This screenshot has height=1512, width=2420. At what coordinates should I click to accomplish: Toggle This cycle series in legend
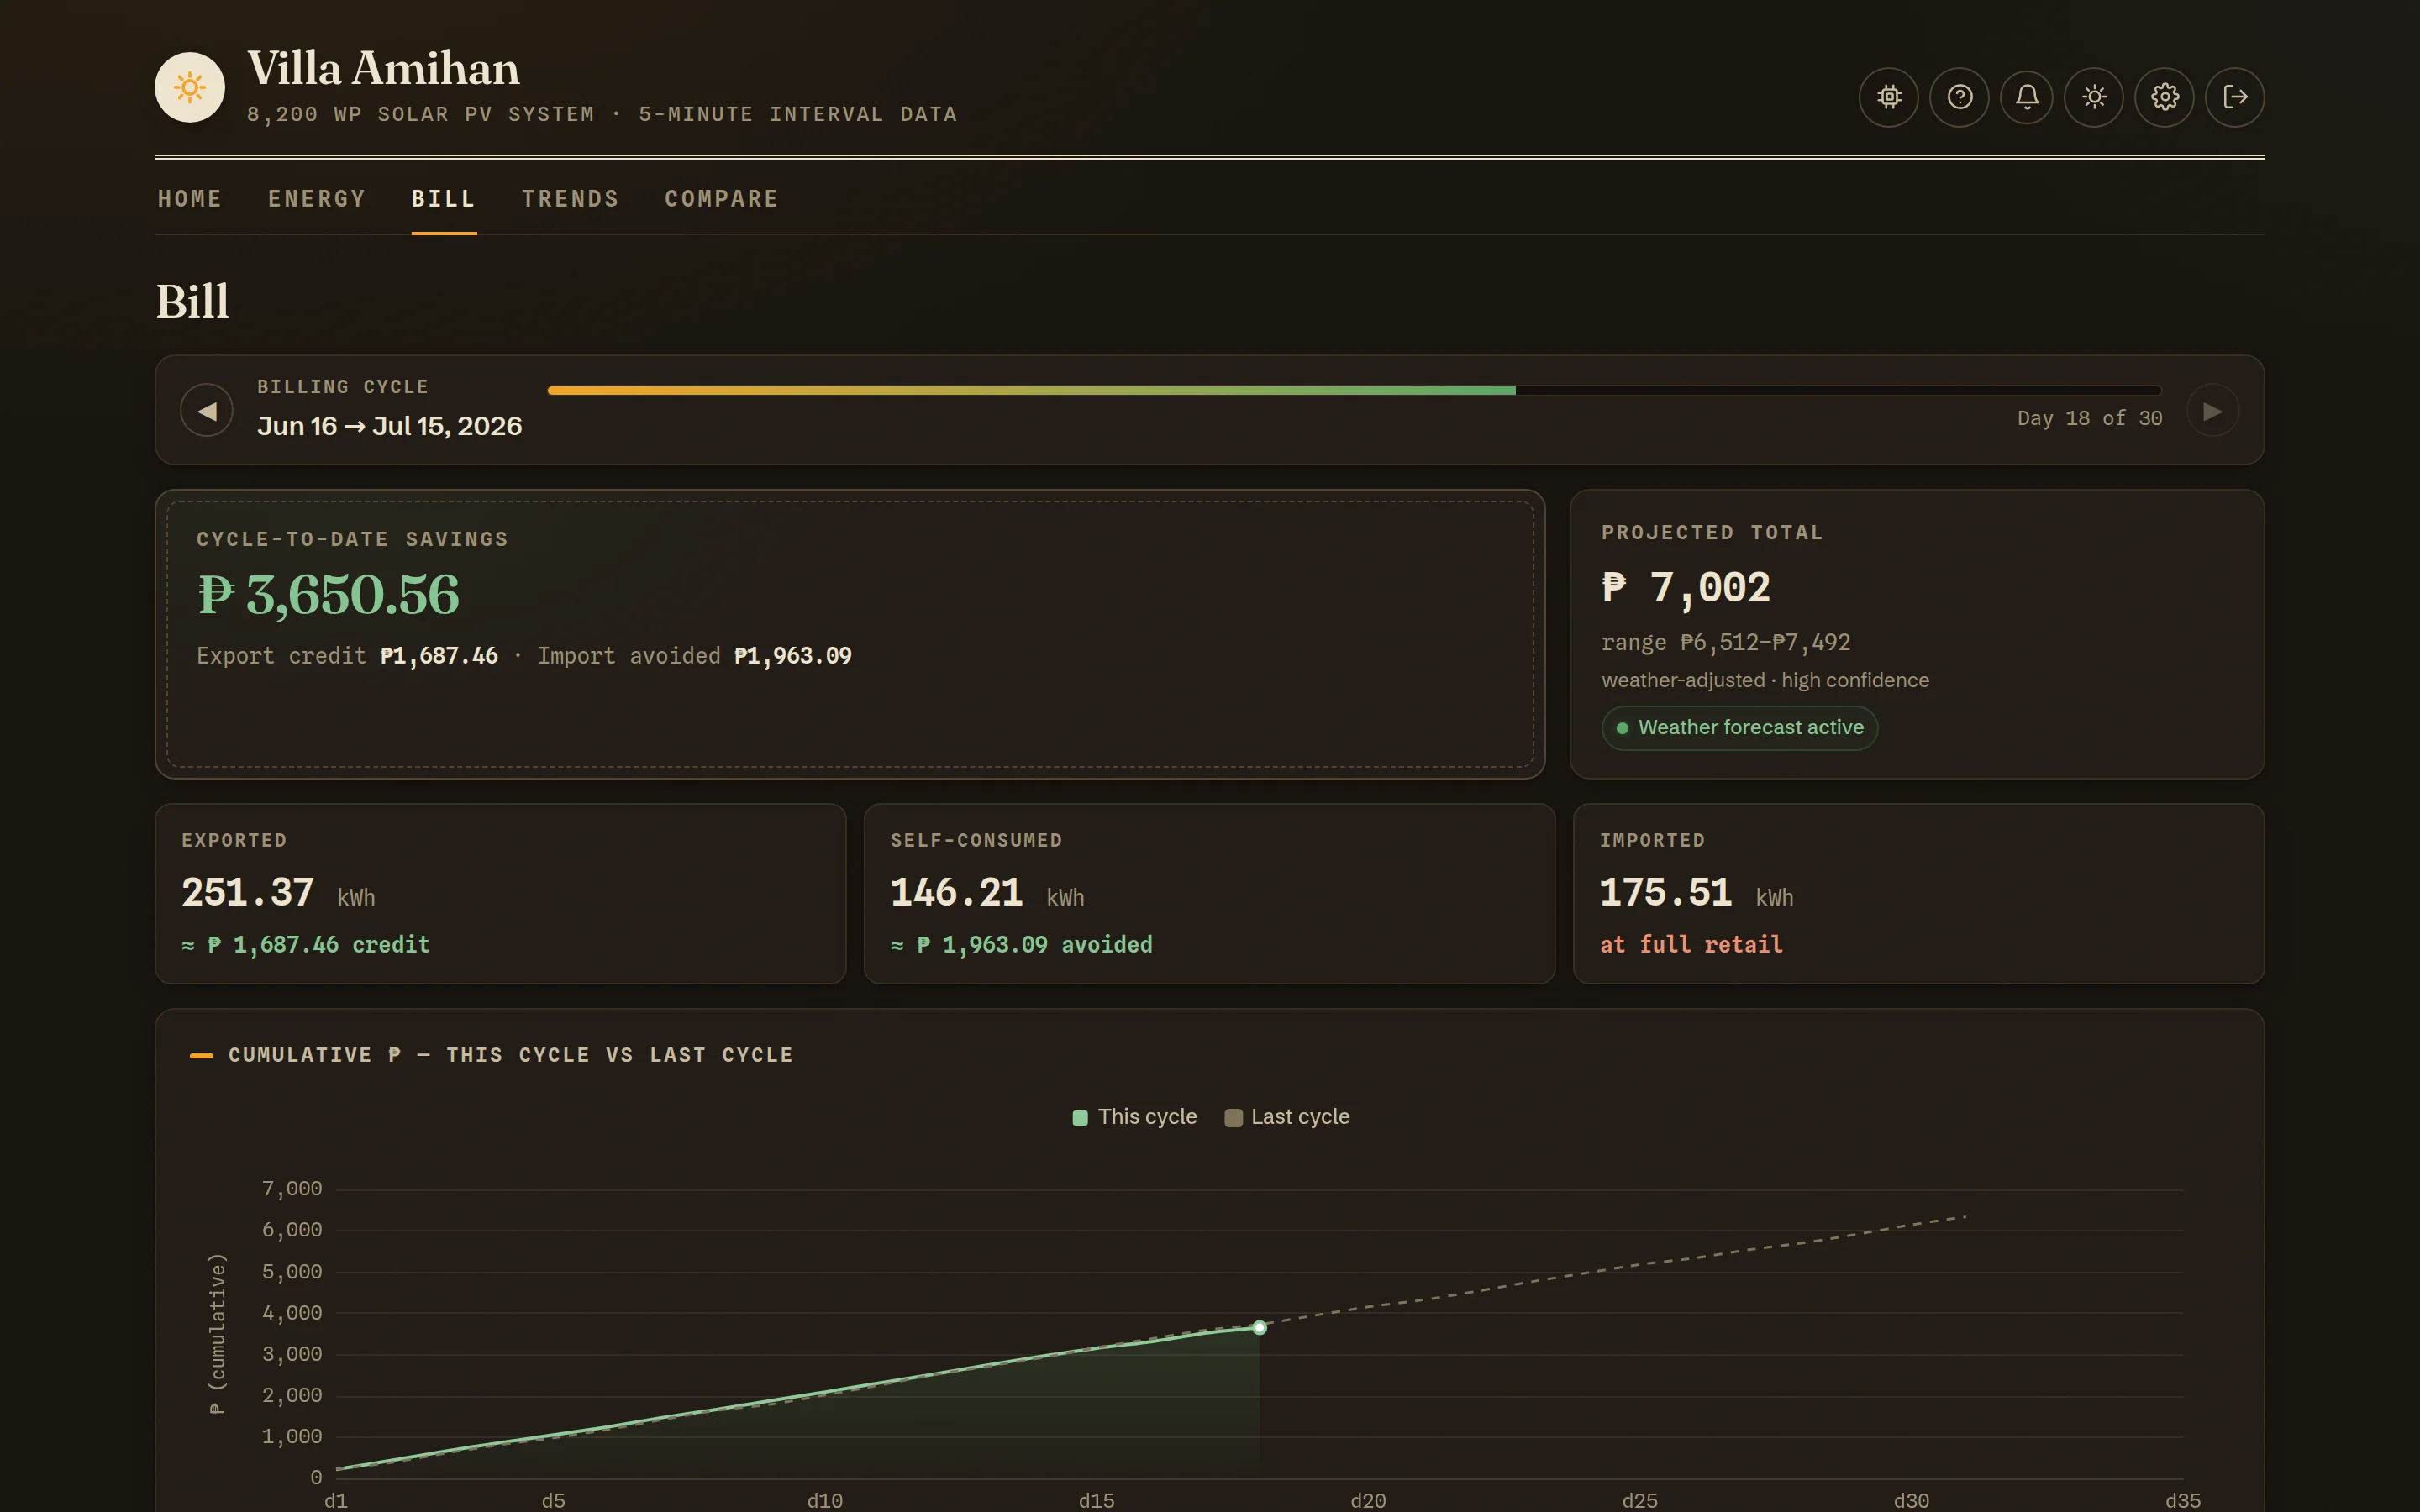[1134, 1117]
